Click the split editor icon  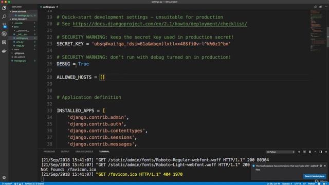pyautogui.click(x=321, y=7)
